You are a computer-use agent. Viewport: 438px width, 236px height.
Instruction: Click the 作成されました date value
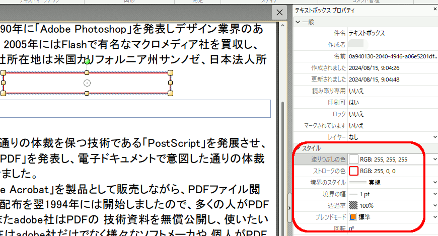[x=374, y=68]
